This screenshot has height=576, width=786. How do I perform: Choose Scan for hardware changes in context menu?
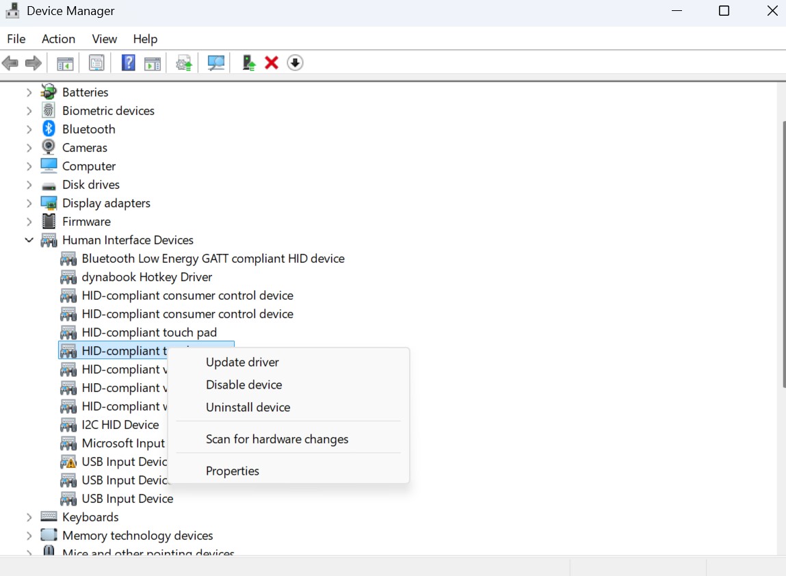pyautogui.click(x=288, y=439)
